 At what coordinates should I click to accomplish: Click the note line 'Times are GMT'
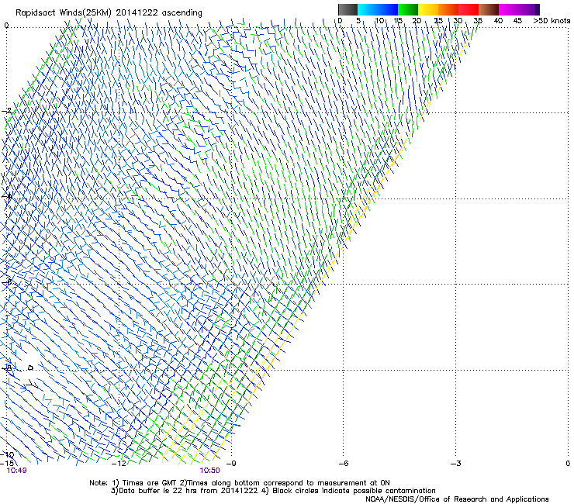(x=148, y=483)
